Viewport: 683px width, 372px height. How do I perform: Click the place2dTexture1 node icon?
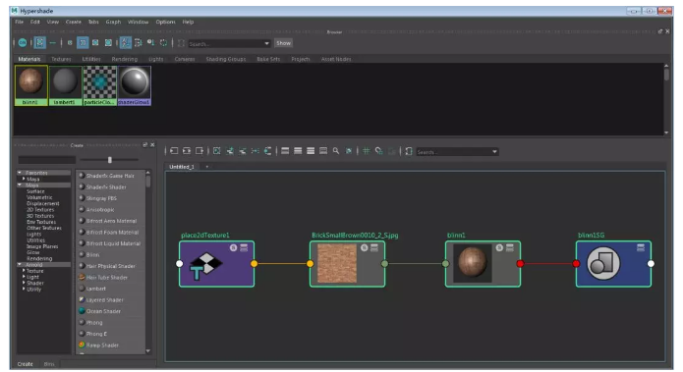point(206,265)
